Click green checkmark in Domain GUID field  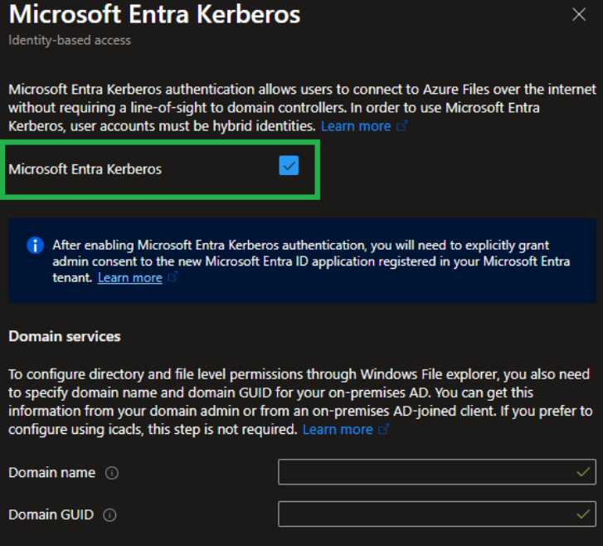click(x=583, y=514)
